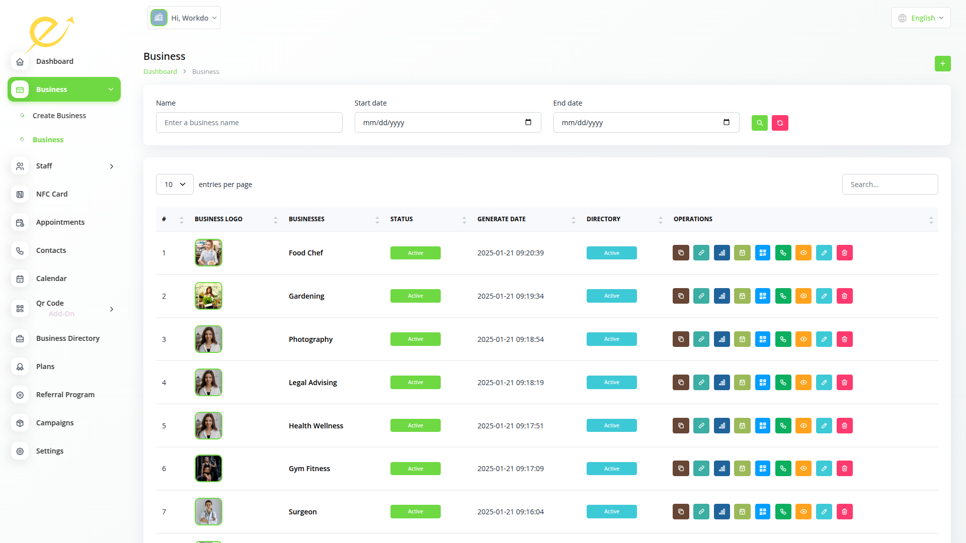Open the Hi, Workdo user dropdown

(184, 18)
